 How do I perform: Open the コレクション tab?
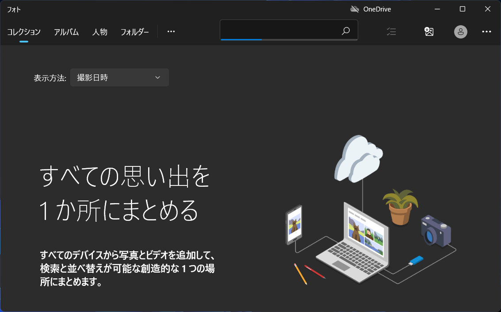pos(24,32)
